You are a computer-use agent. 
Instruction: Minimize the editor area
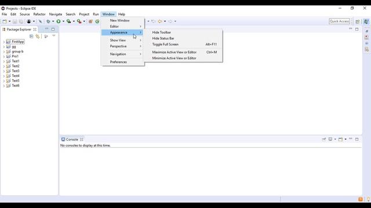point(350,29)
